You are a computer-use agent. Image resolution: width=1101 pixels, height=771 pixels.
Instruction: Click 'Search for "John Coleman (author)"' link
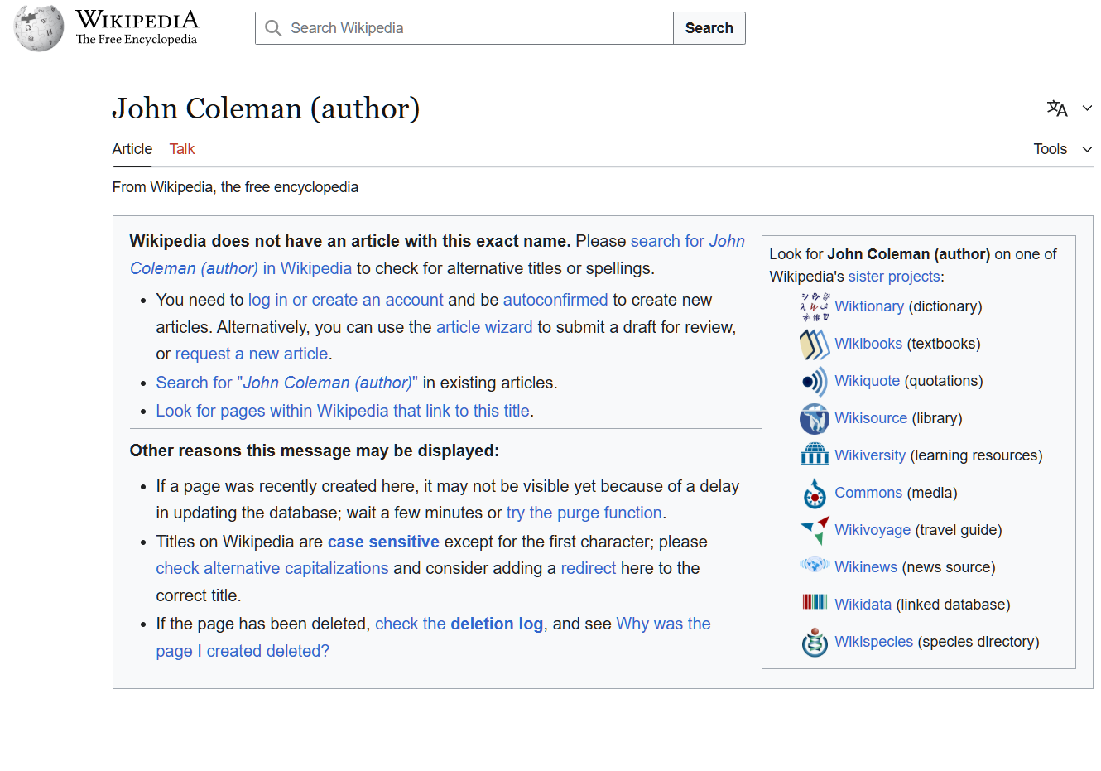pyautogui.click(x=287, y=383)
